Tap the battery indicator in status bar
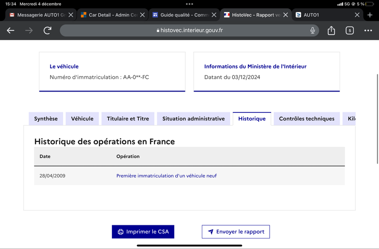379x249 pixels. [370, 4]
